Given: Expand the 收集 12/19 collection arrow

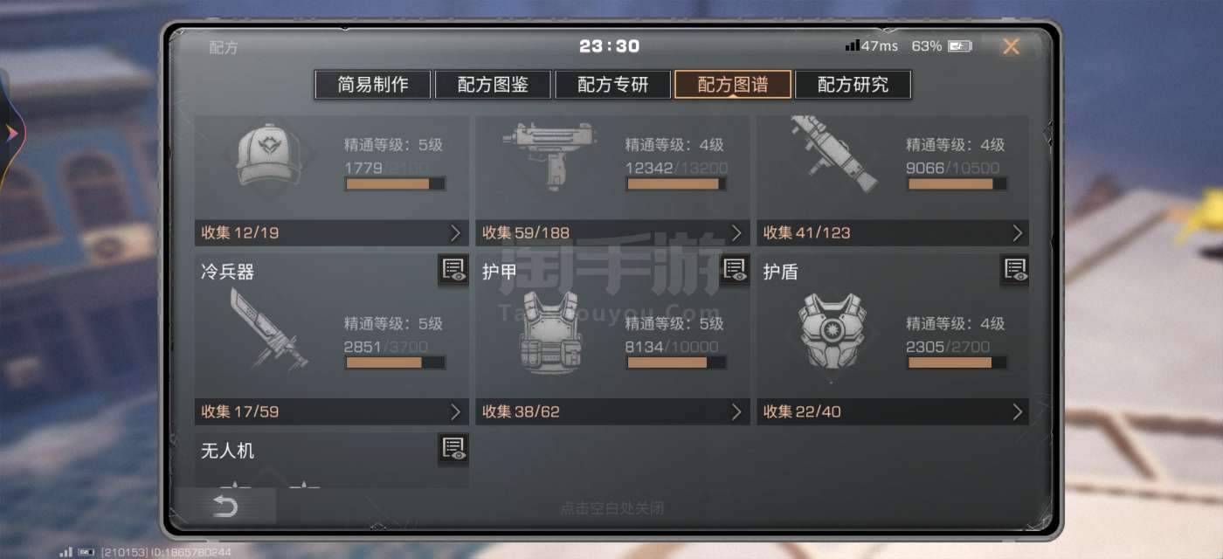Looking at the screenshot, I should 455,233.
